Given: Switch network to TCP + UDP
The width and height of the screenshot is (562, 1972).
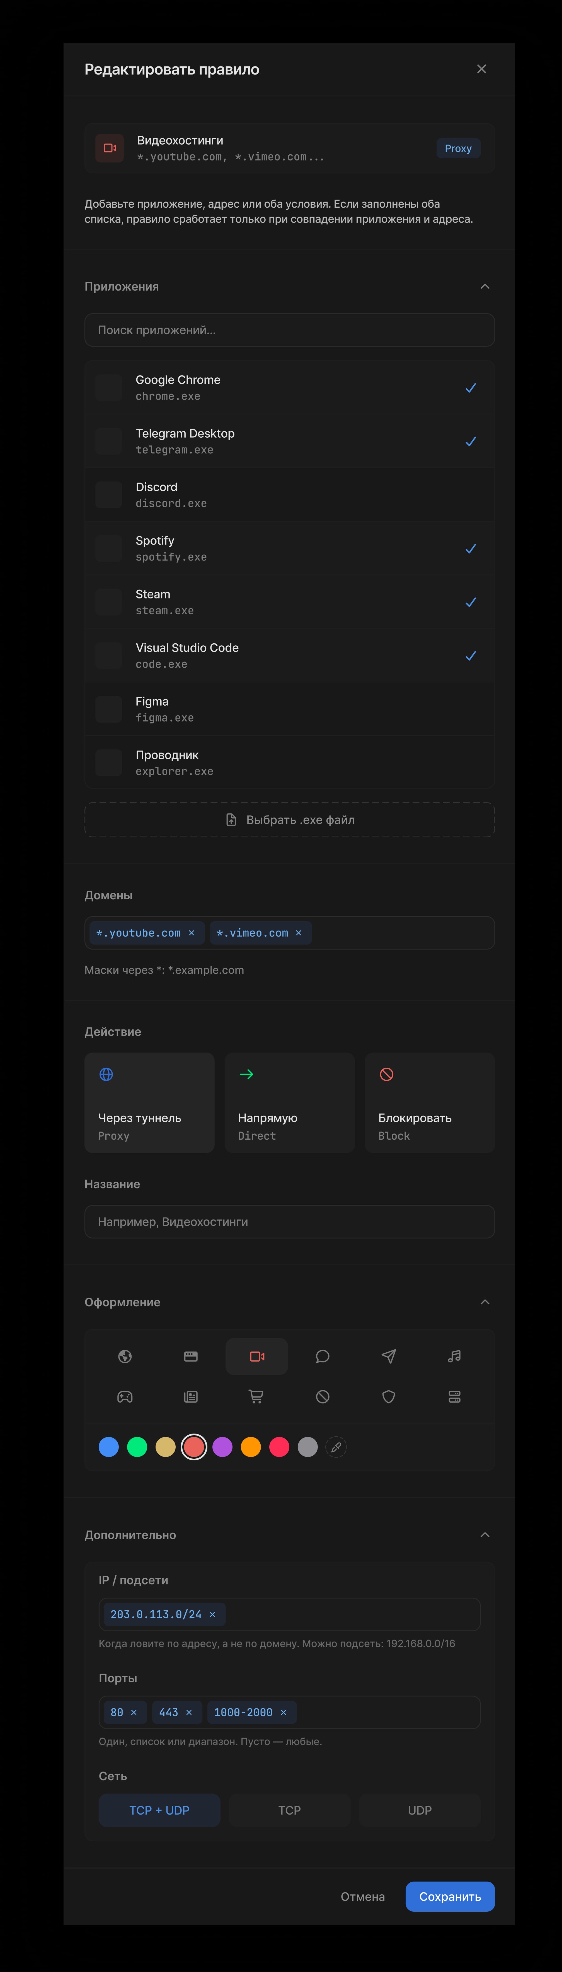Looking at the screenshot, I should coord(160,1810).
